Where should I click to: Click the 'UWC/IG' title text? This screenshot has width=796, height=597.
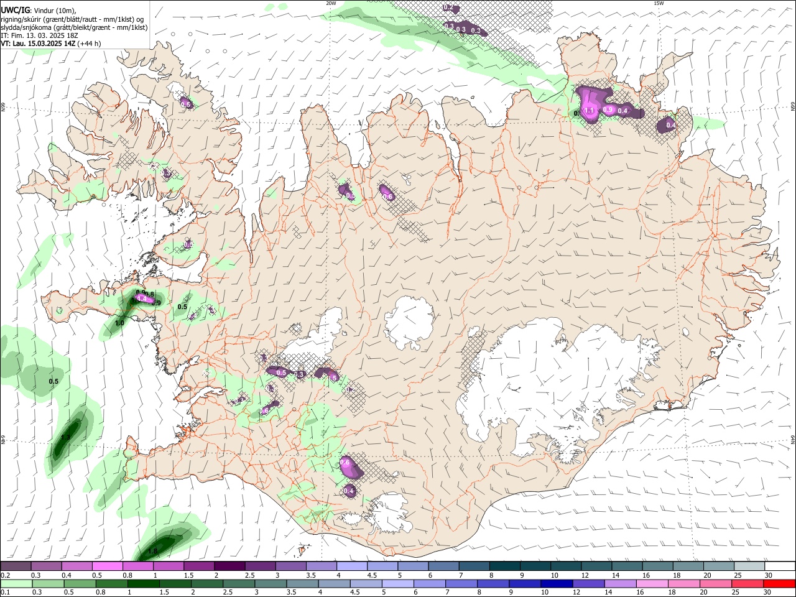16,10
